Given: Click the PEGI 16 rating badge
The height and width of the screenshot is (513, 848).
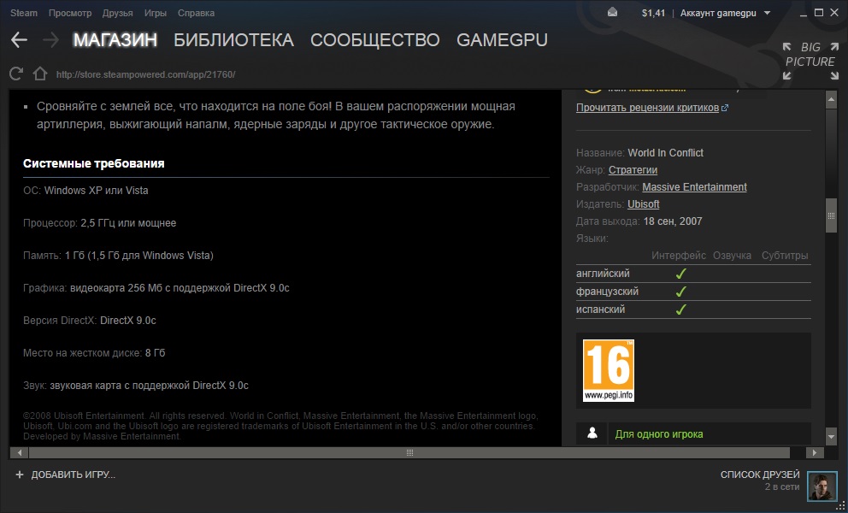Looking at the screenshot, I should point(609,371).
